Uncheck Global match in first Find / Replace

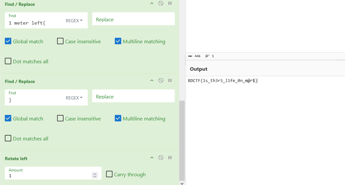8,41
